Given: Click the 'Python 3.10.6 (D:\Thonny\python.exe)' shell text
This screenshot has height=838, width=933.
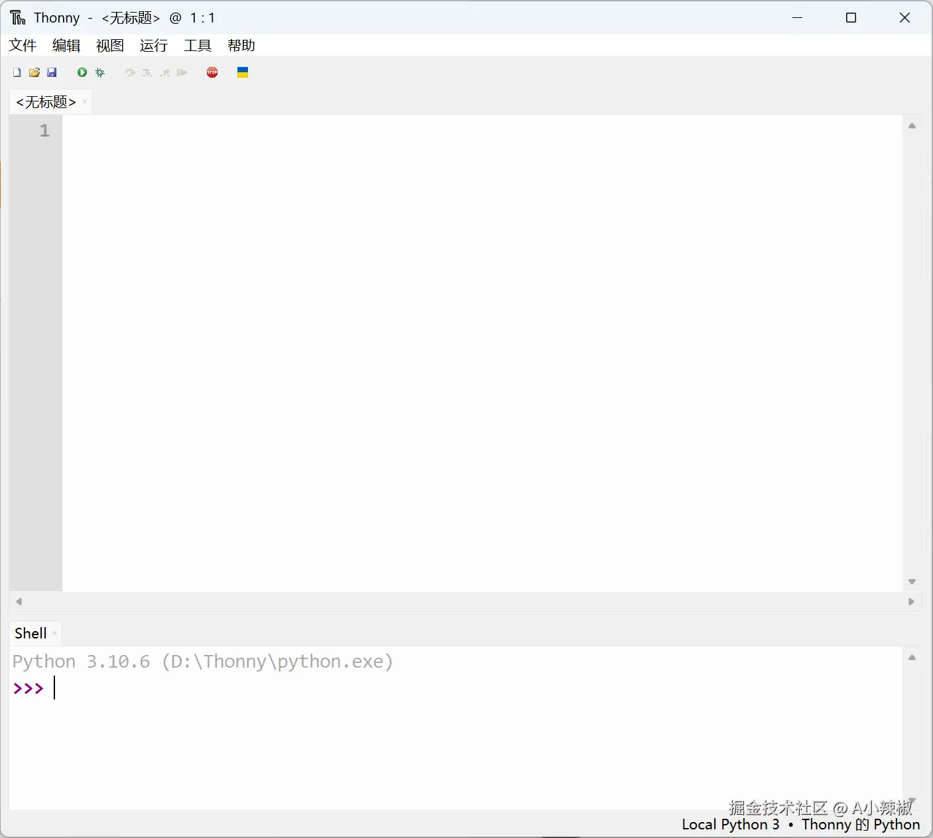Looking at the screenshot, I should tap(203, 662).
